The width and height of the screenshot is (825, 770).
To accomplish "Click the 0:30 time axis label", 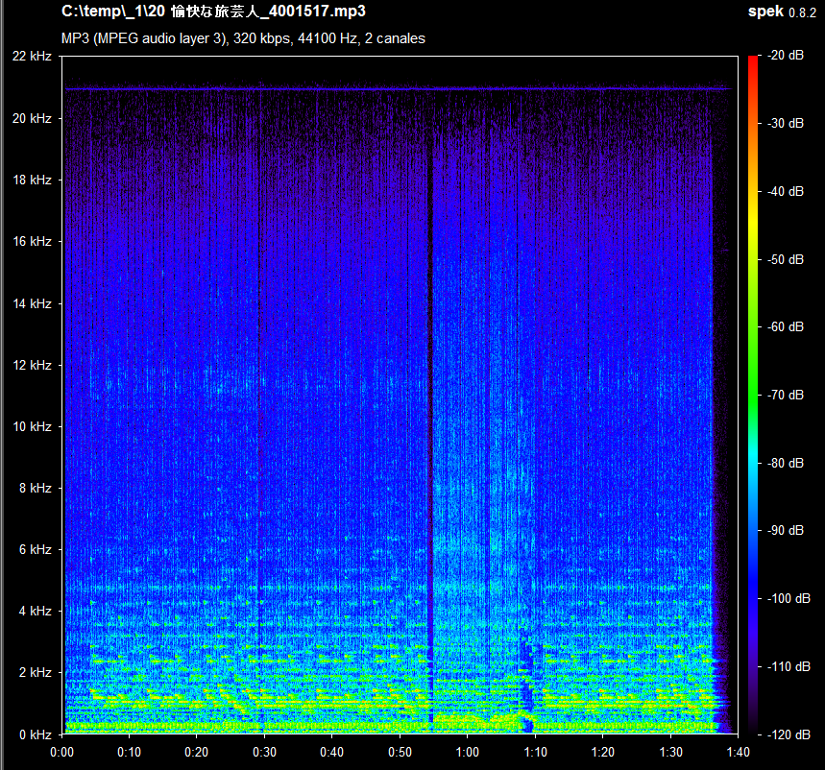I will [x=265, y=752].
